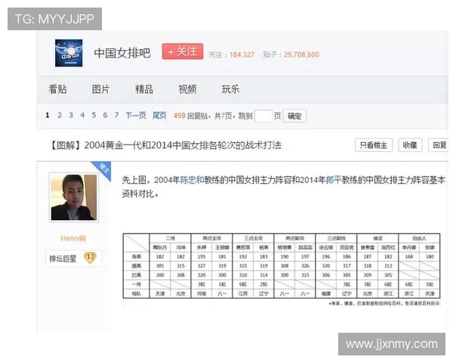Open the 中国女排吧 forum title link

click(122, 53)
